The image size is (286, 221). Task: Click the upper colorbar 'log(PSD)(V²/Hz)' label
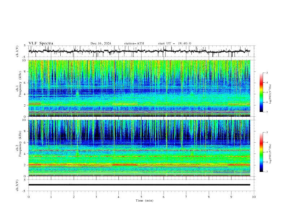pos(270,94)
